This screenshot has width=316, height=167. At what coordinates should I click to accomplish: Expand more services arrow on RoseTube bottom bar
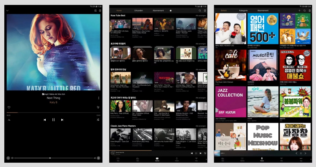pos(206,159)
